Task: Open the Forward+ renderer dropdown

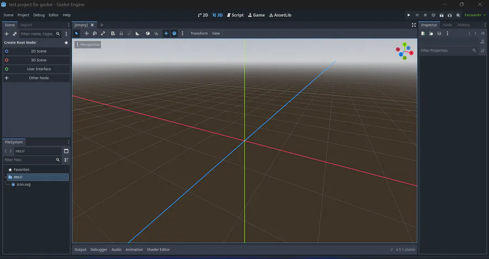Action: tap(475, 15)
